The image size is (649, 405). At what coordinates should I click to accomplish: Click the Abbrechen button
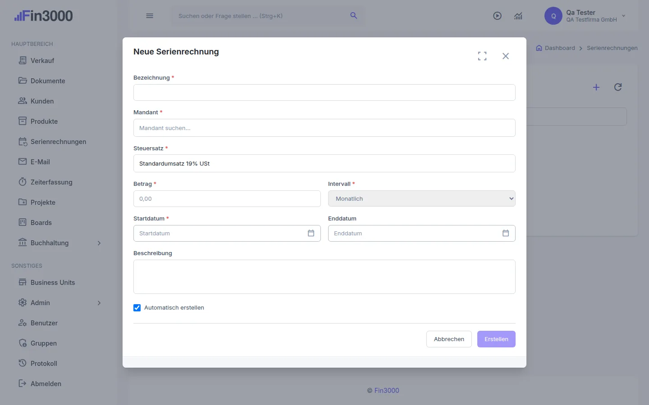point(449,339)
